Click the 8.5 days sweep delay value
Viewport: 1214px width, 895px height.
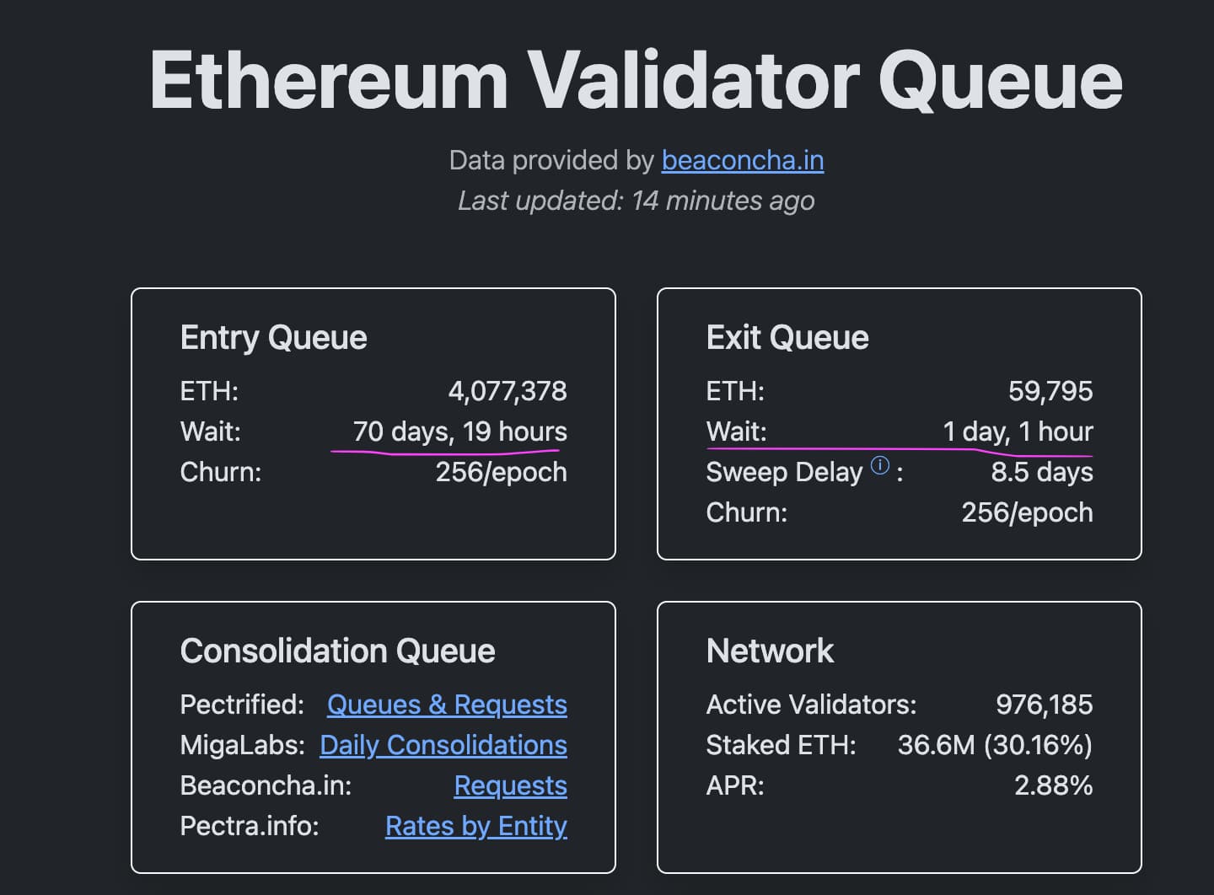pyautogui.click(x=1042, y=472)
